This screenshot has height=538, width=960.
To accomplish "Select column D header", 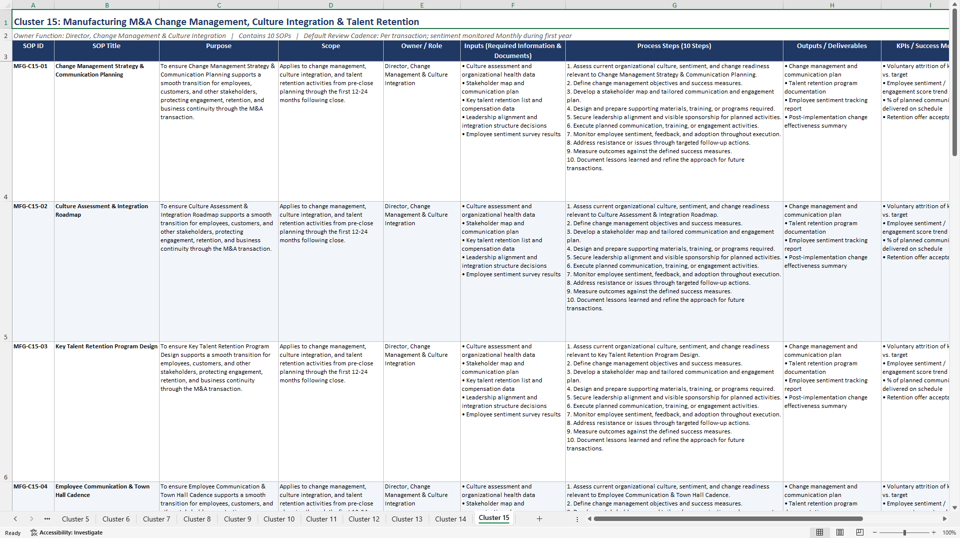I will pyautogui.click(x=331, y=5).
